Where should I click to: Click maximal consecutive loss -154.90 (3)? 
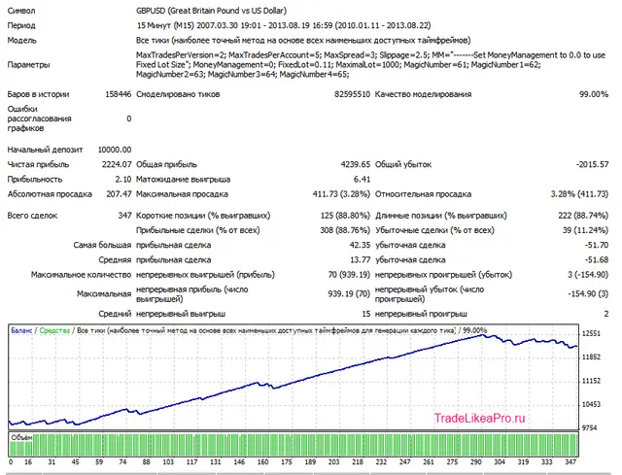588,294
